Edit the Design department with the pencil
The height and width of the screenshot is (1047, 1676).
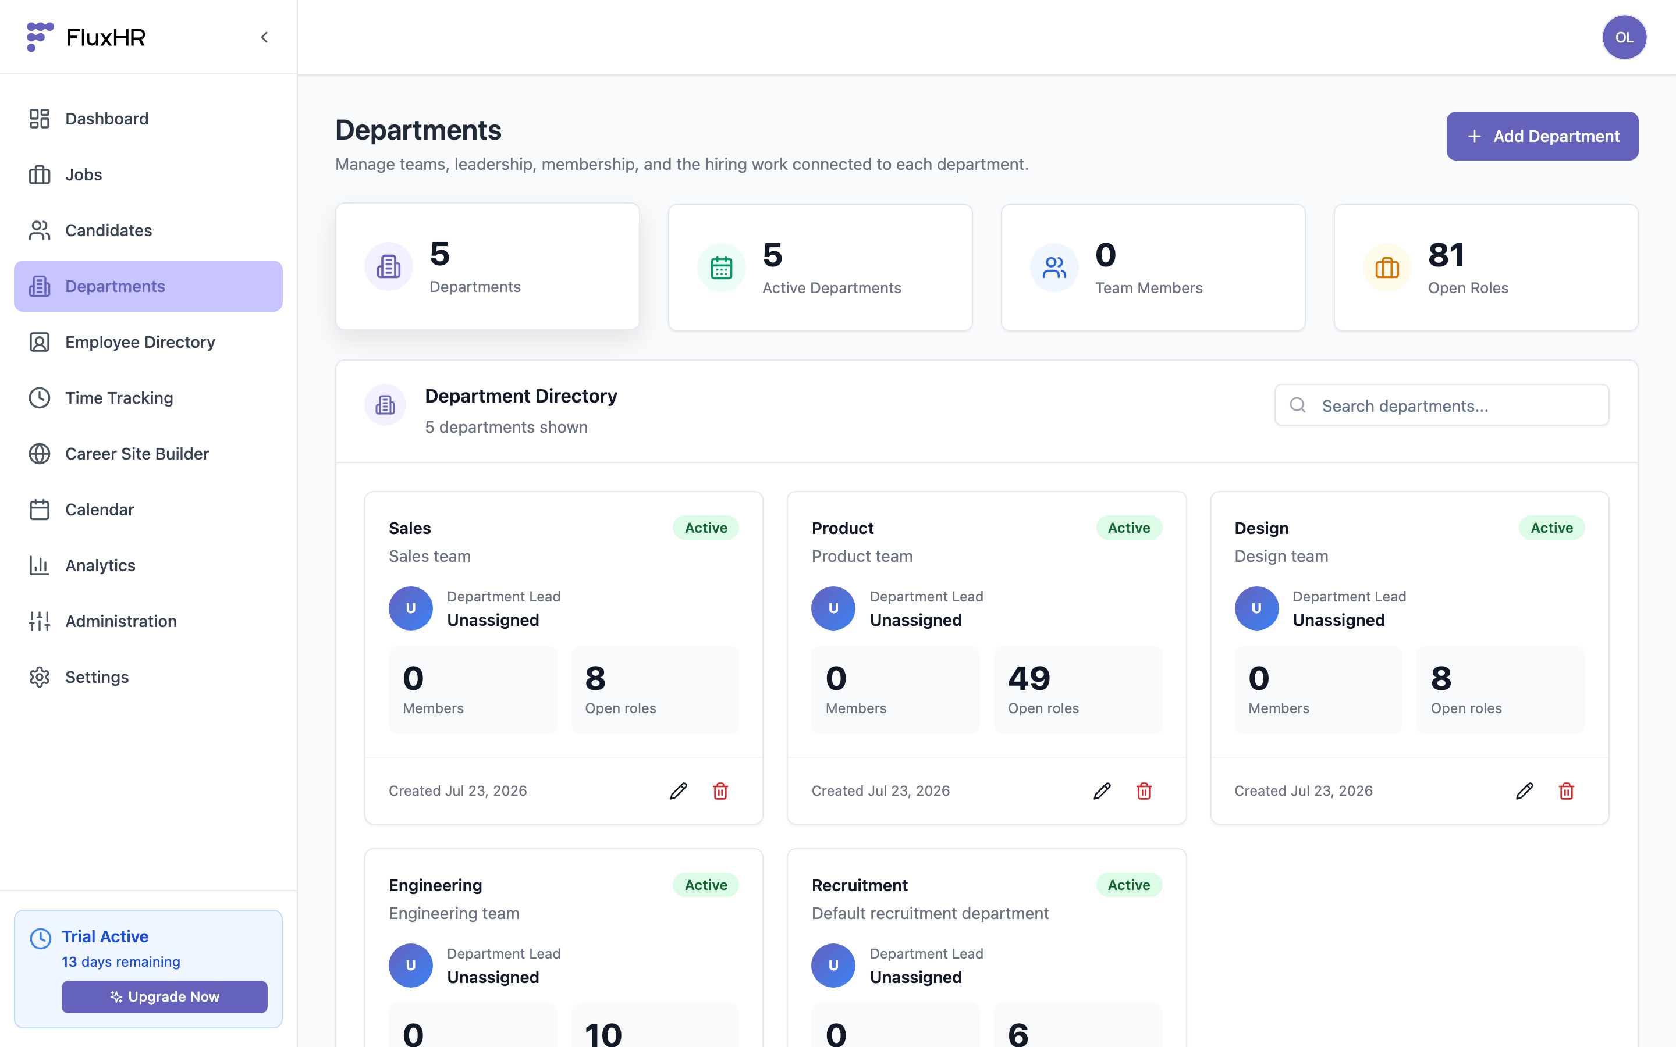click(1524, 791)
